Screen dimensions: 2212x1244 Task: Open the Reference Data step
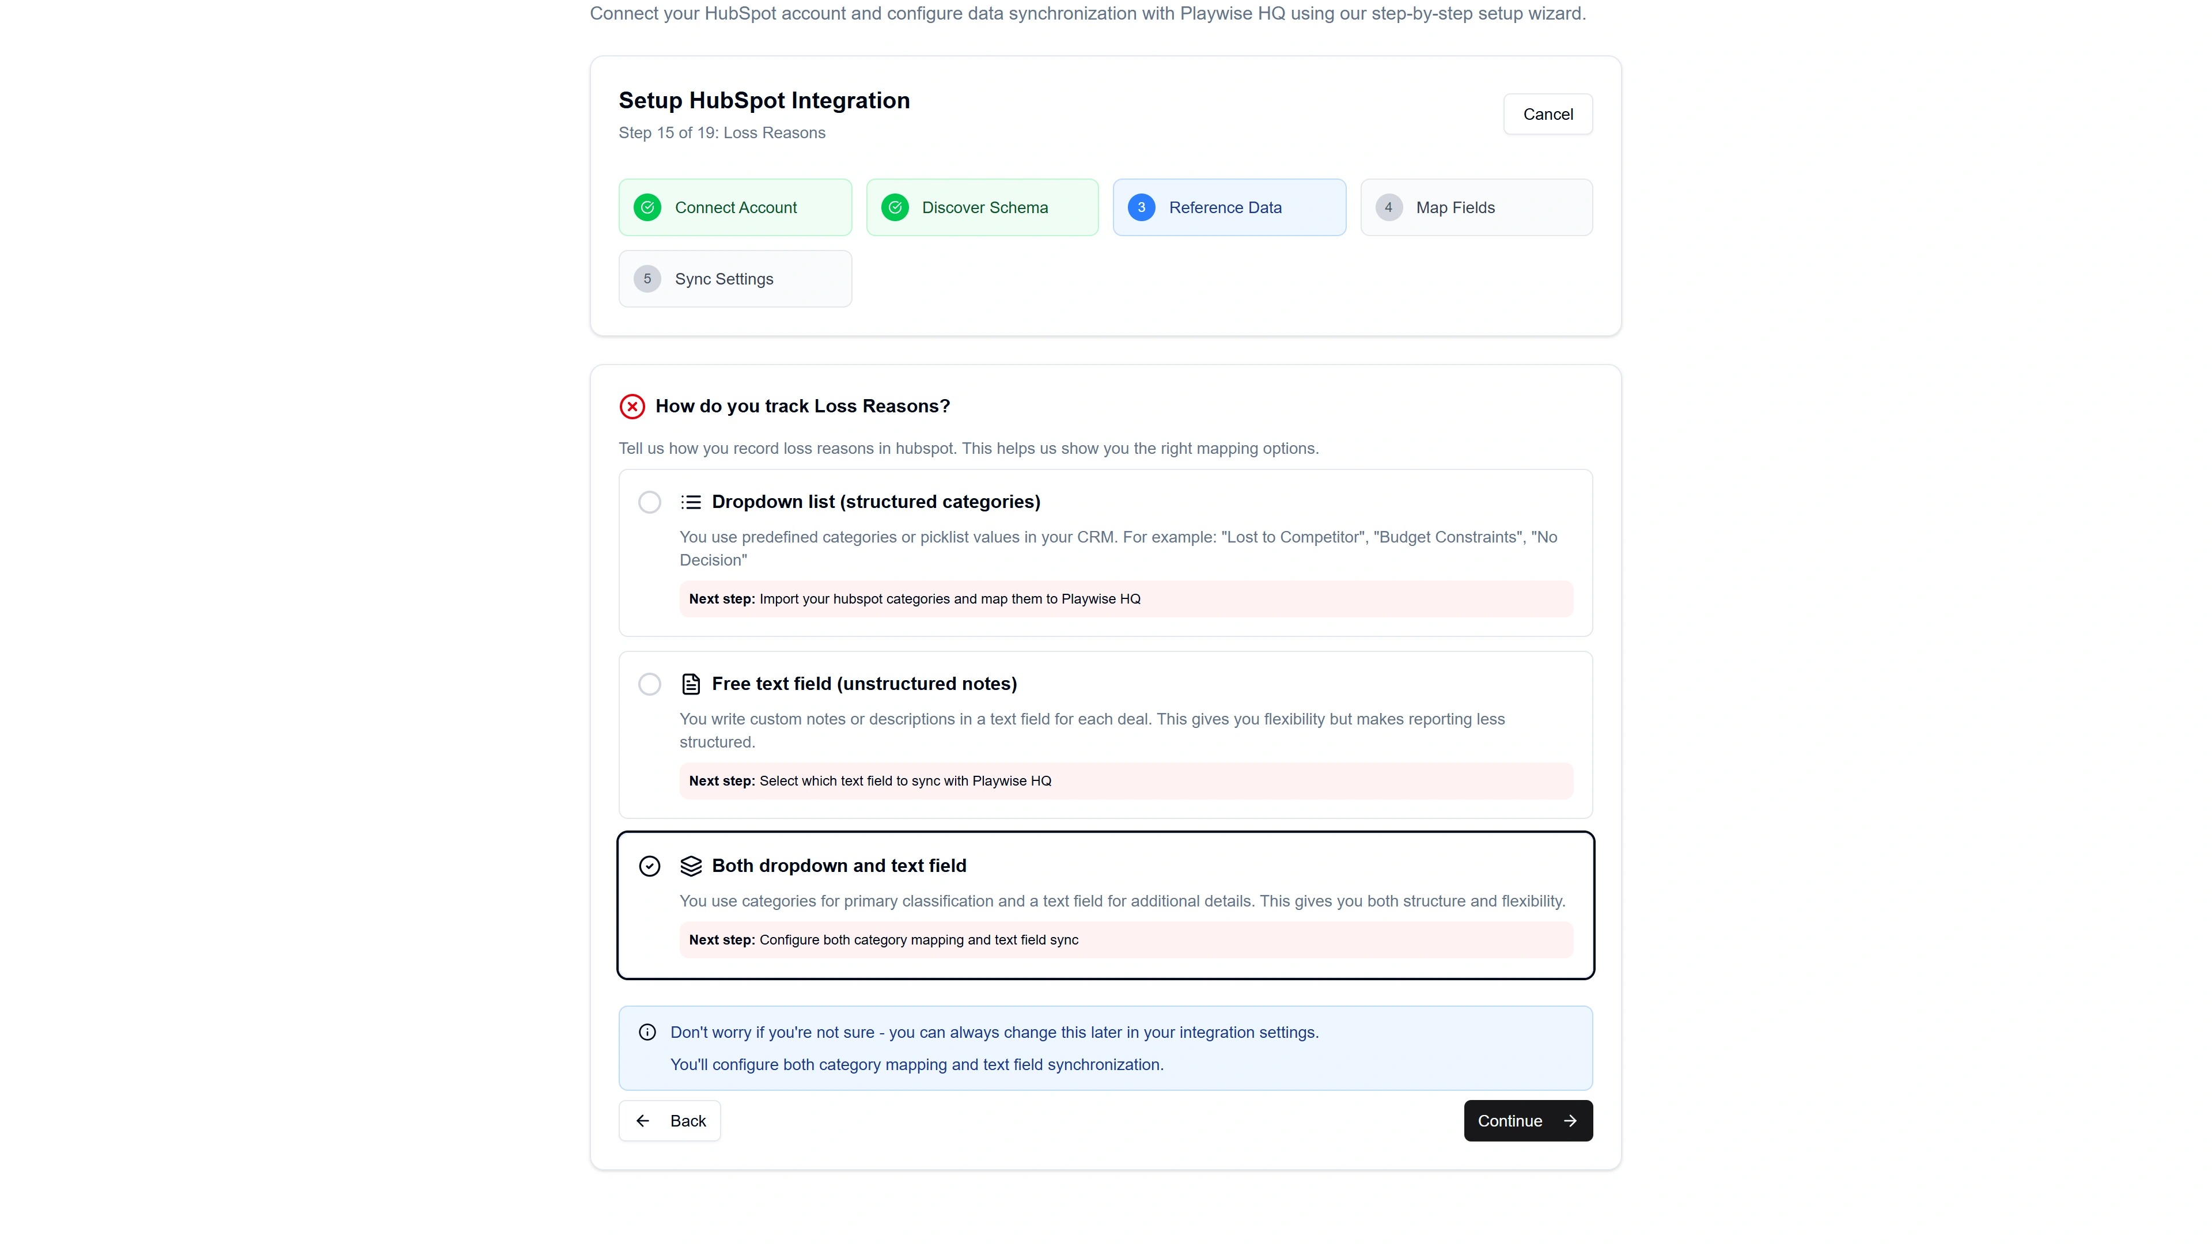(1229, 207)
